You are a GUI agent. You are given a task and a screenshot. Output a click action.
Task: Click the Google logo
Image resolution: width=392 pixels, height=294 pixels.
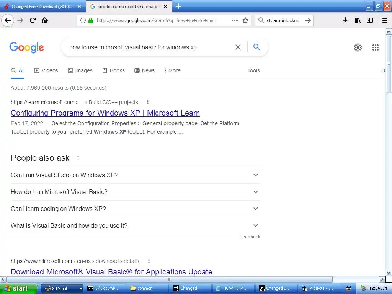tap(26, 47)
